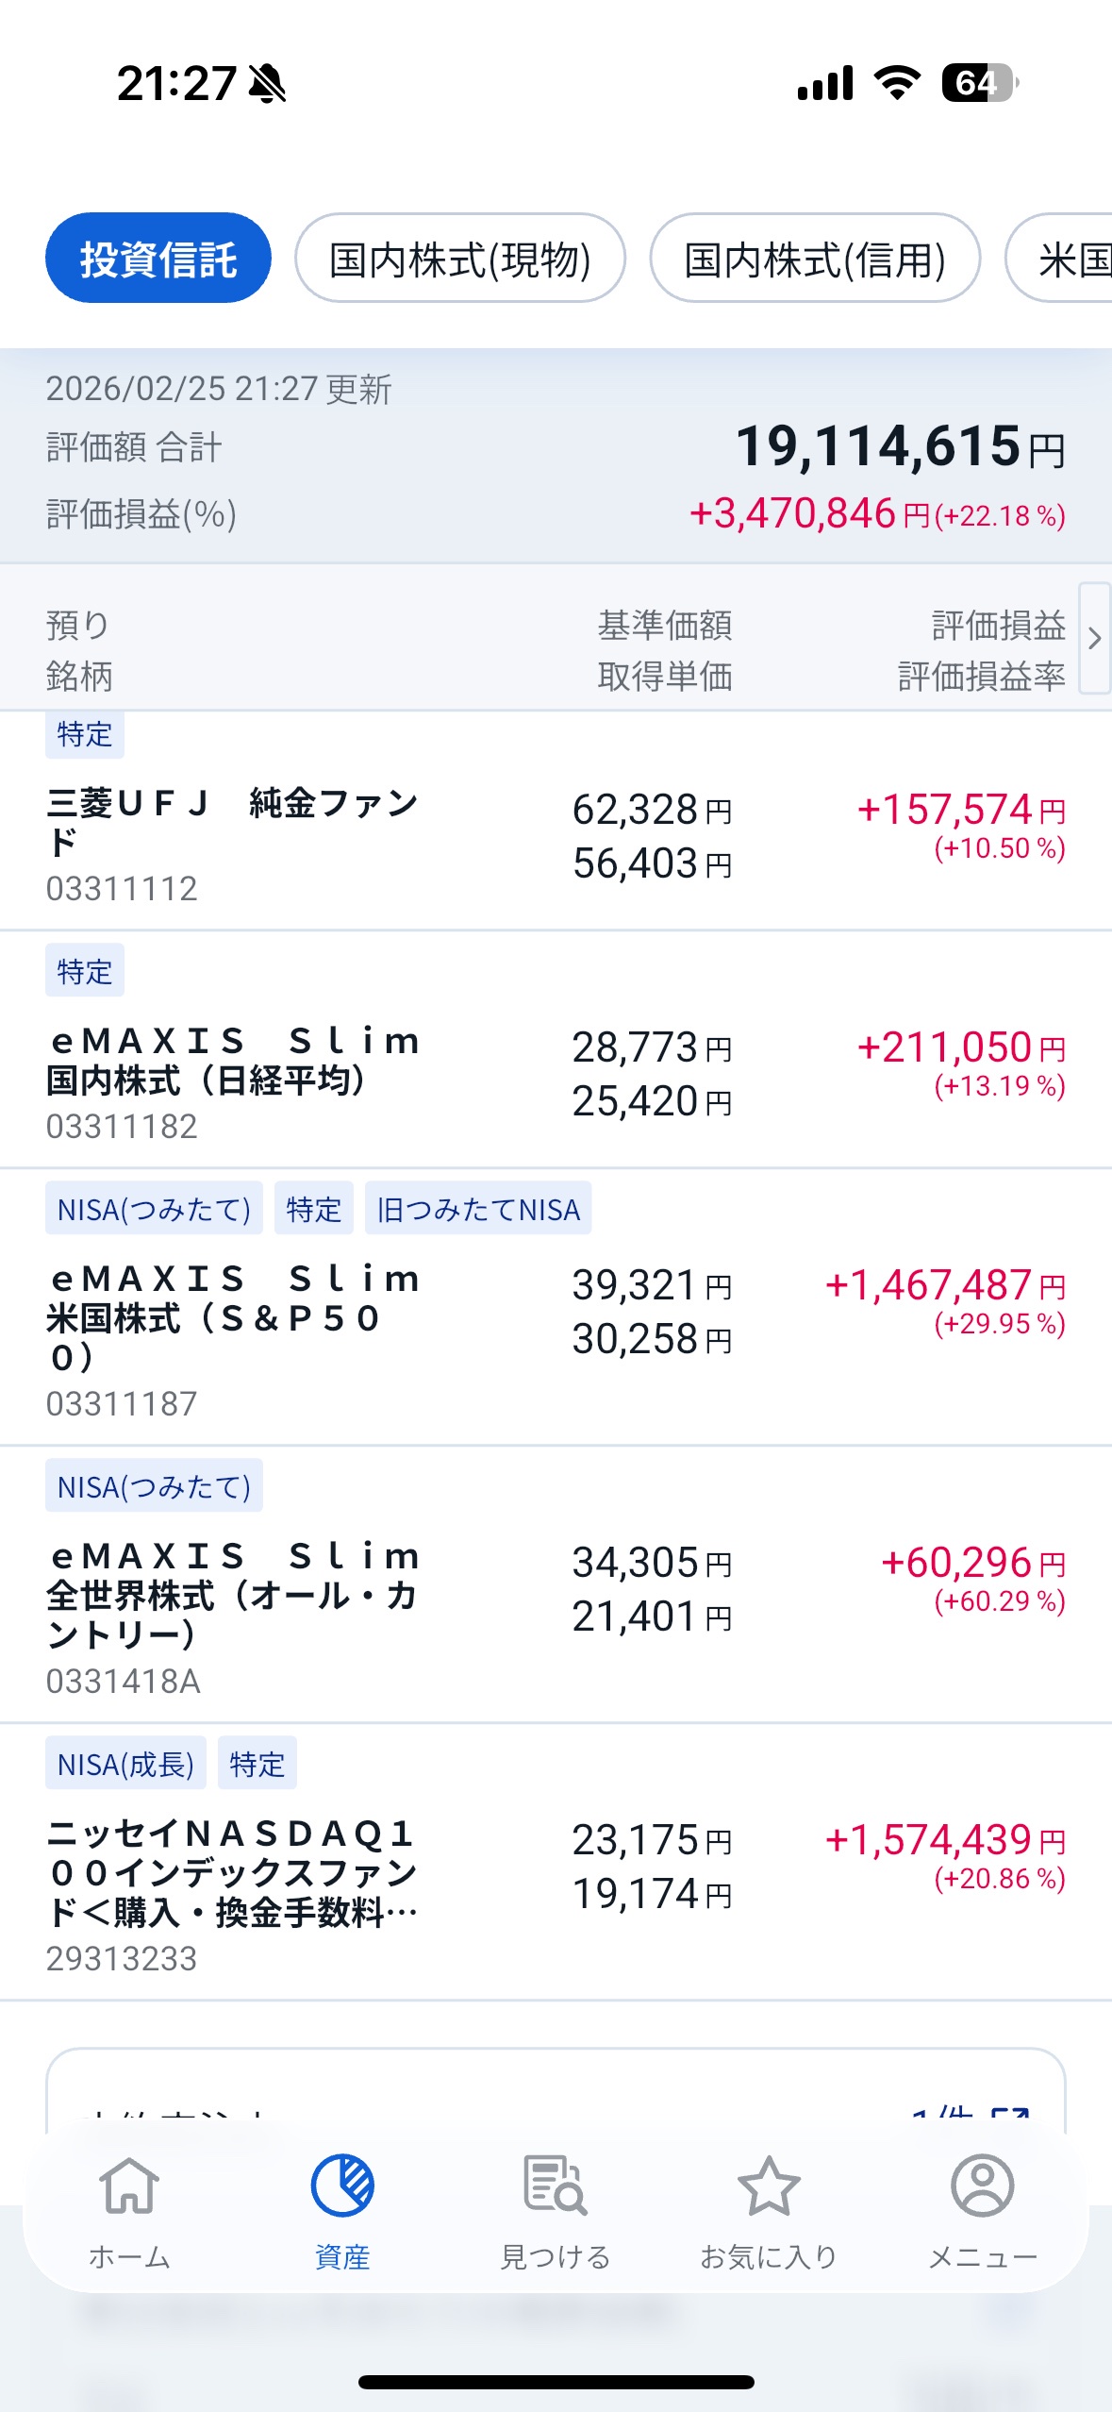Tap the external link icon beside 1件

1011,2116
